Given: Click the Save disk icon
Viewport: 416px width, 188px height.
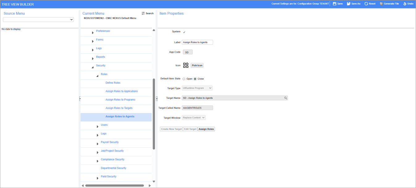Looking at the screenshot, I should pos(334,4).
